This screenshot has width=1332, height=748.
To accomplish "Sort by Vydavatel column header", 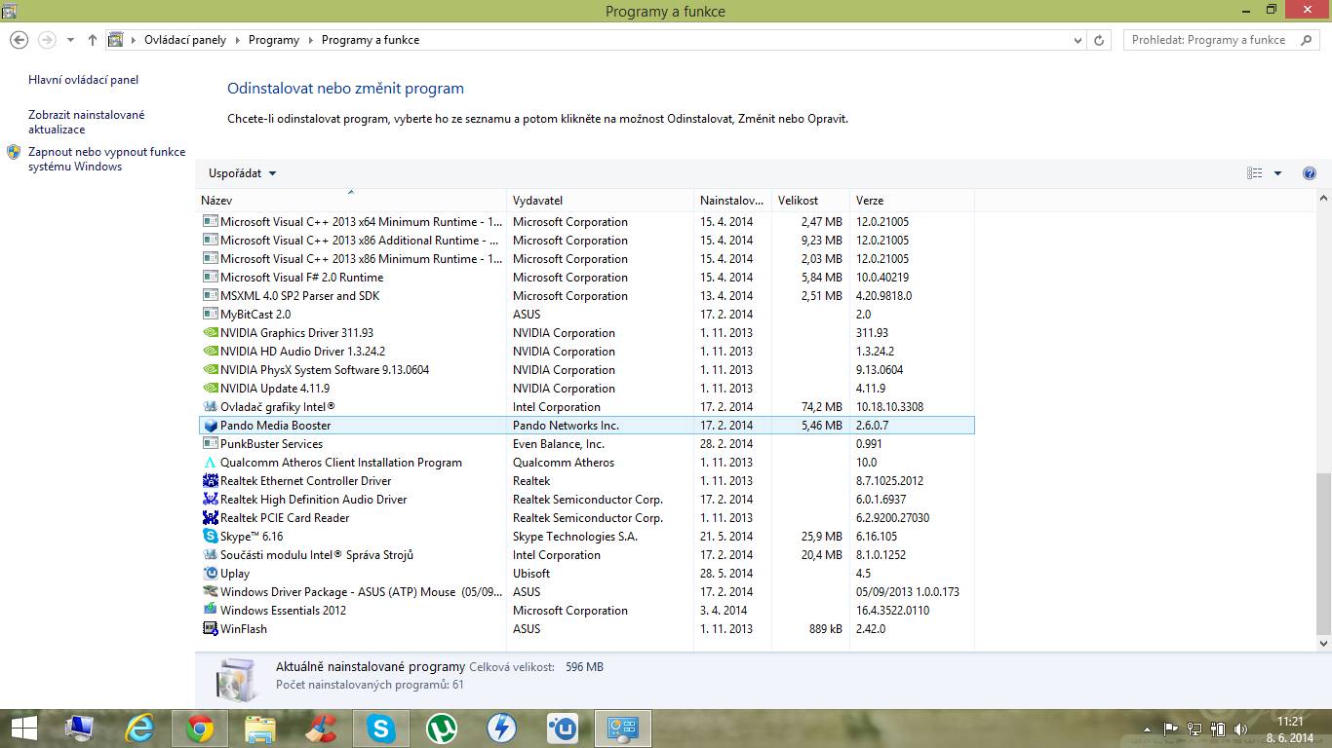I will coord(600,201).
